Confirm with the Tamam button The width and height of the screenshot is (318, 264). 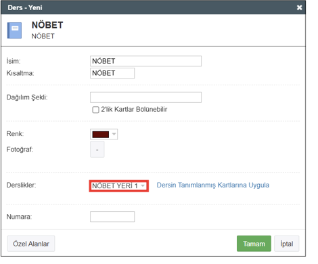pyautogui.click(x=254, y=244)
